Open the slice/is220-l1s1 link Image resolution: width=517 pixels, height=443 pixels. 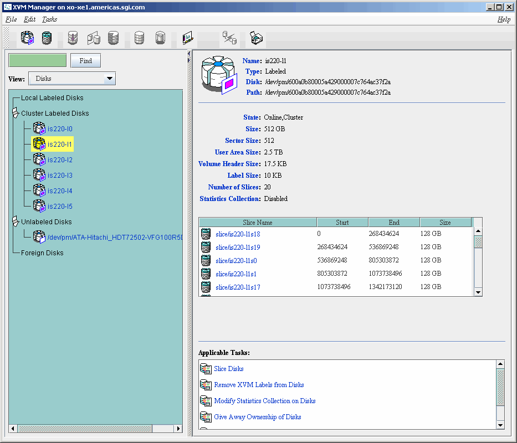[x=236, y=274]
